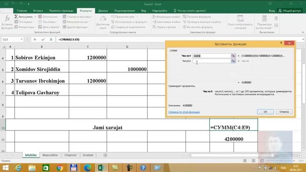
Task: Open Excel from the Windows taskbar
Action: click(101, 168)
